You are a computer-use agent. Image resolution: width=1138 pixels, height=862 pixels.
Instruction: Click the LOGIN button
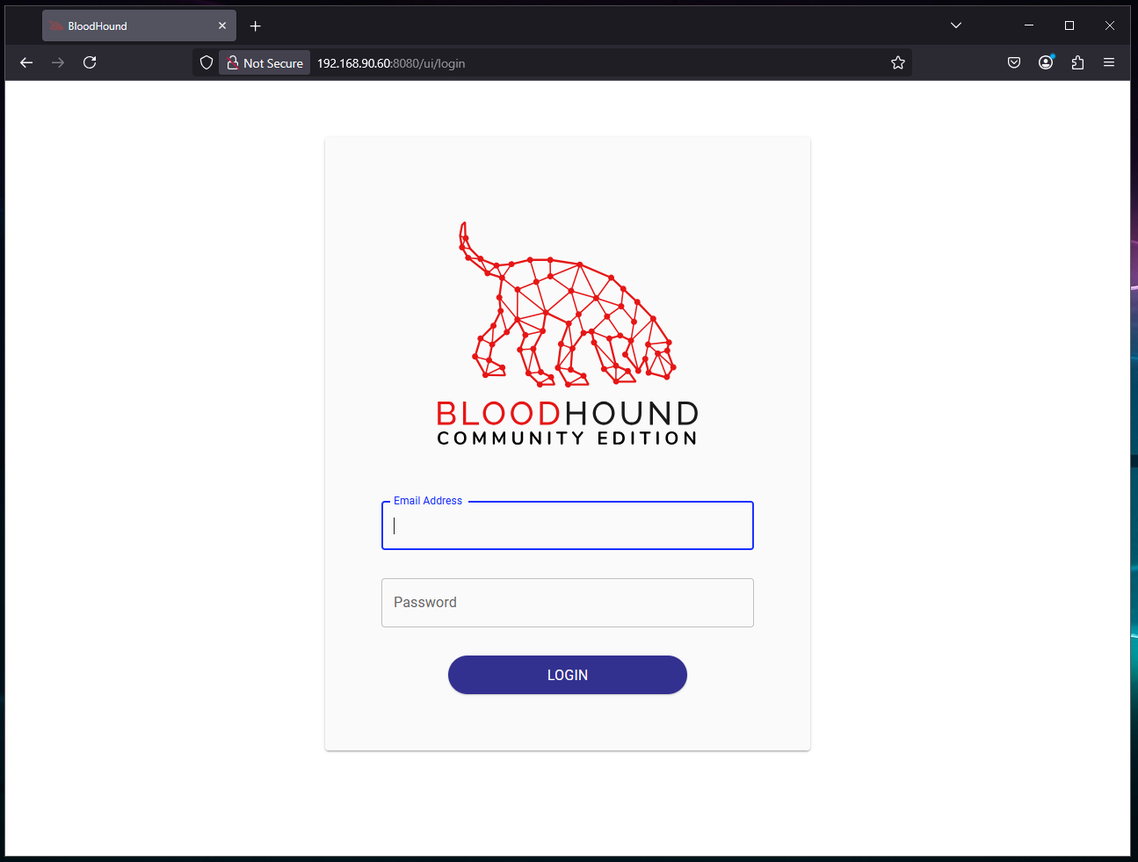point(568,675)
